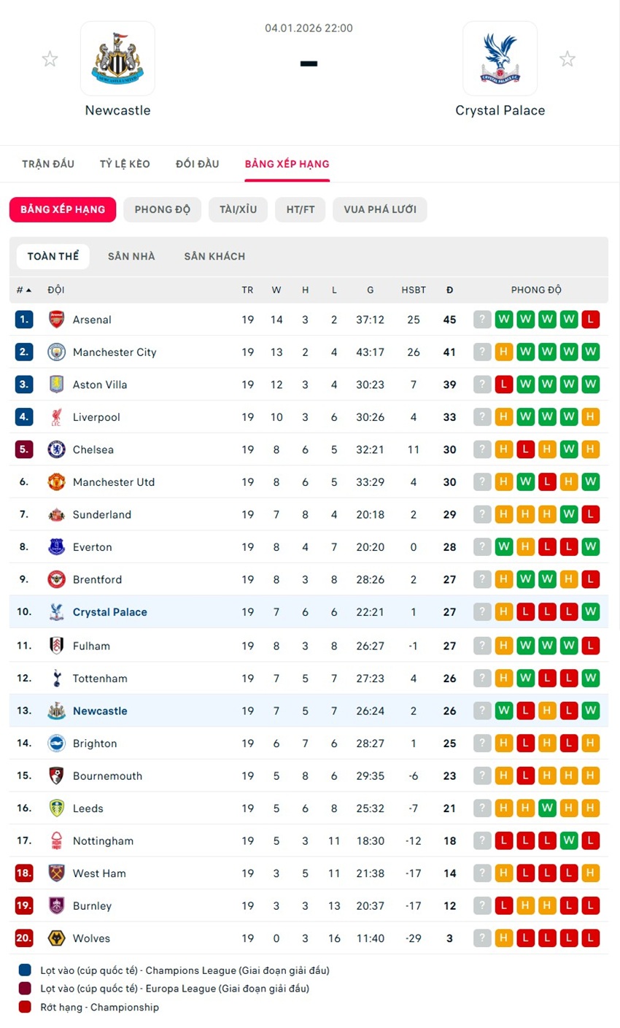Open the TỶ LỆ KÈO tab
This screenshot has height=1028, width=620.
click(x=125, y=163)
